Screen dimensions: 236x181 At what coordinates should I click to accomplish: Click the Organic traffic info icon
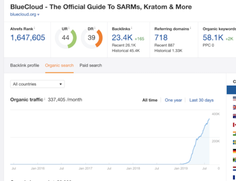pos(44,99)
